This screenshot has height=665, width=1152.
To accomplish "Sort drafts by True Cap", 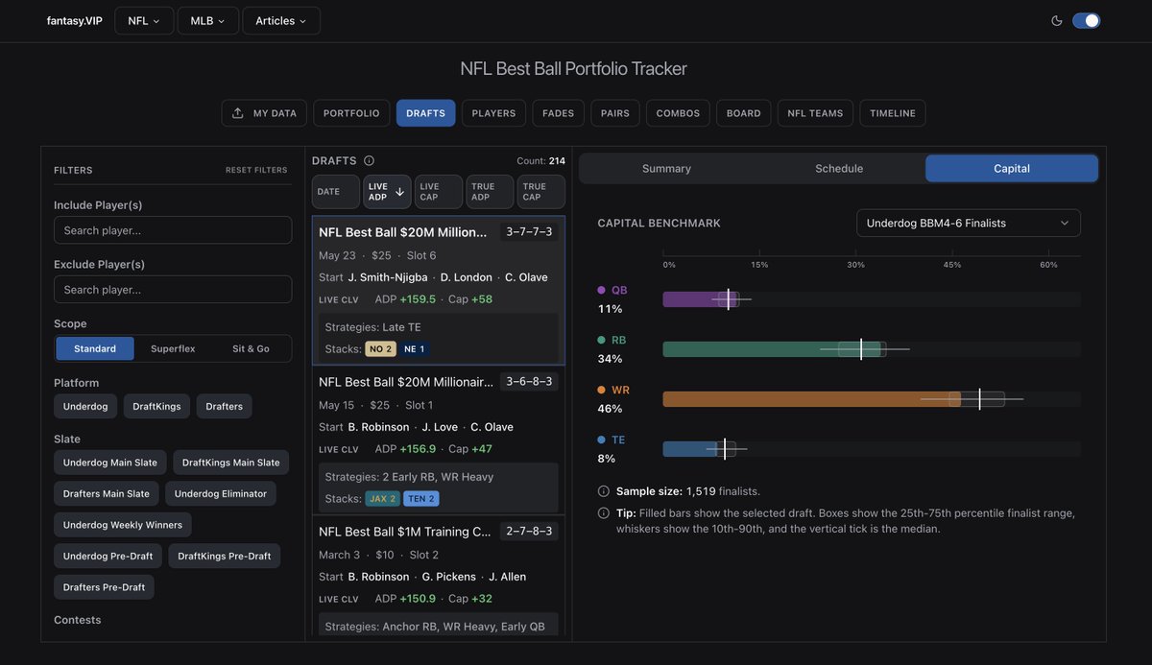I will (x=541, y=192).
